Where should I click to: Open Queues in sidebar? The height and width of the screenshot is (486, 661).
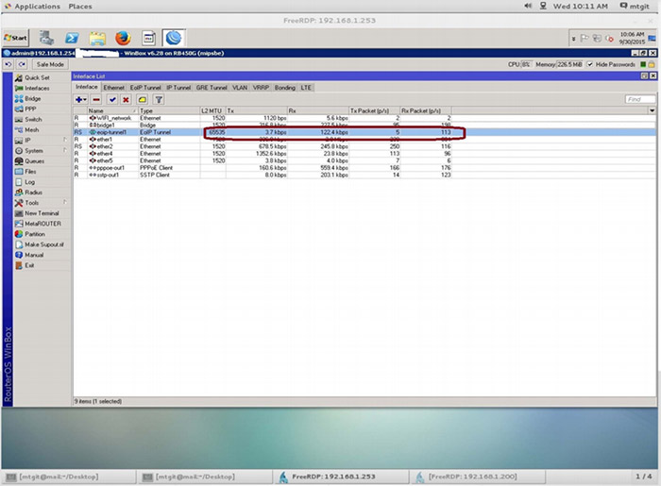pos(35,160)
